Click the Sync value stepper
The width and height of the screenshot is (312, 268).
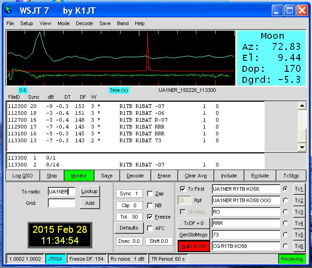pyautogui.click(x=128, y=193)
